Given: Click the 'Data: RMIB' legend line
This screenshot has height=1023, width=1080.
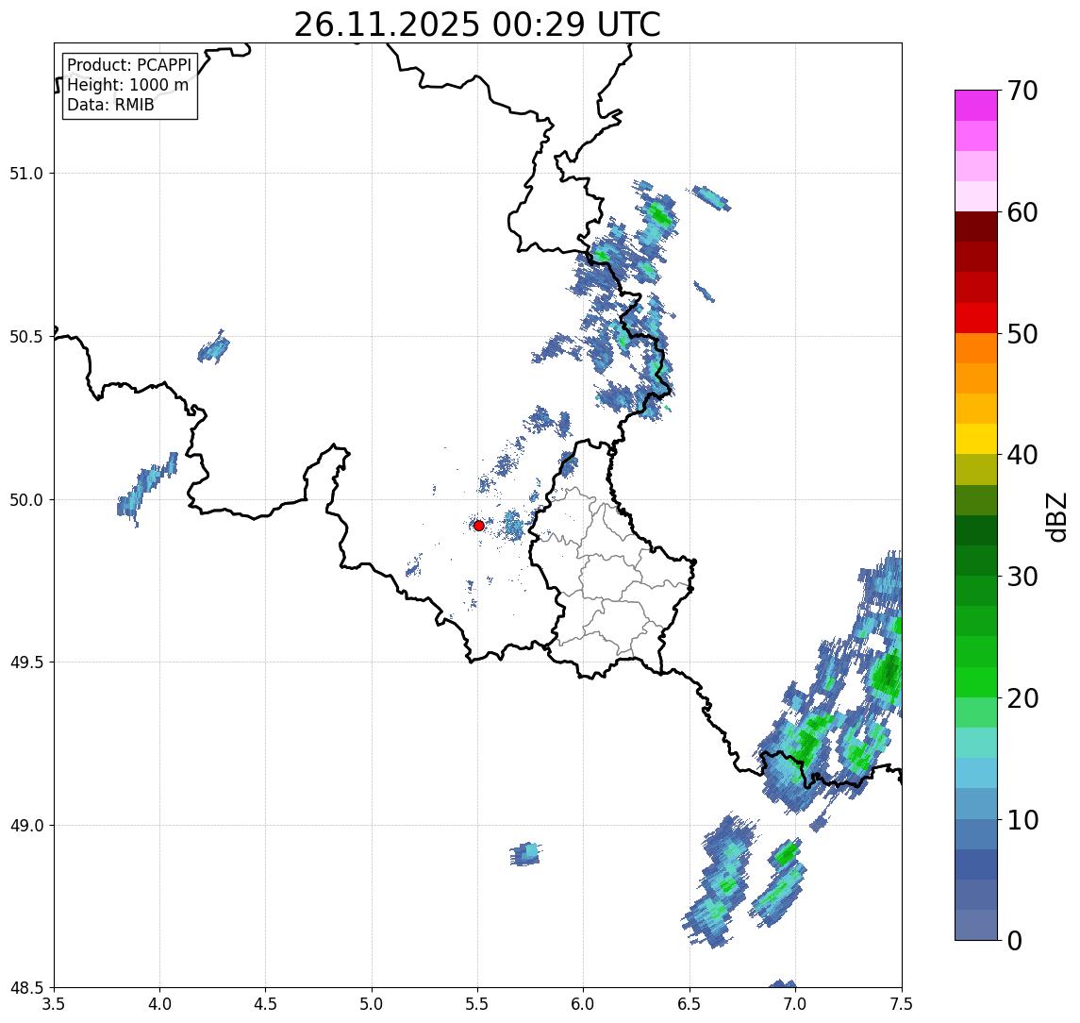Looking at the screenshot, I should click(110, 105).
